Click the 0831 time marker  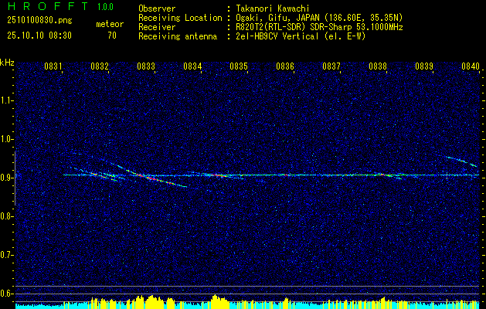[x=53, y=66]
